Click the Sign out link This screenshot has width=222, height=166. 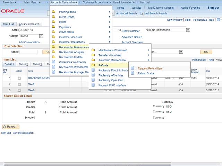(213, 8)
